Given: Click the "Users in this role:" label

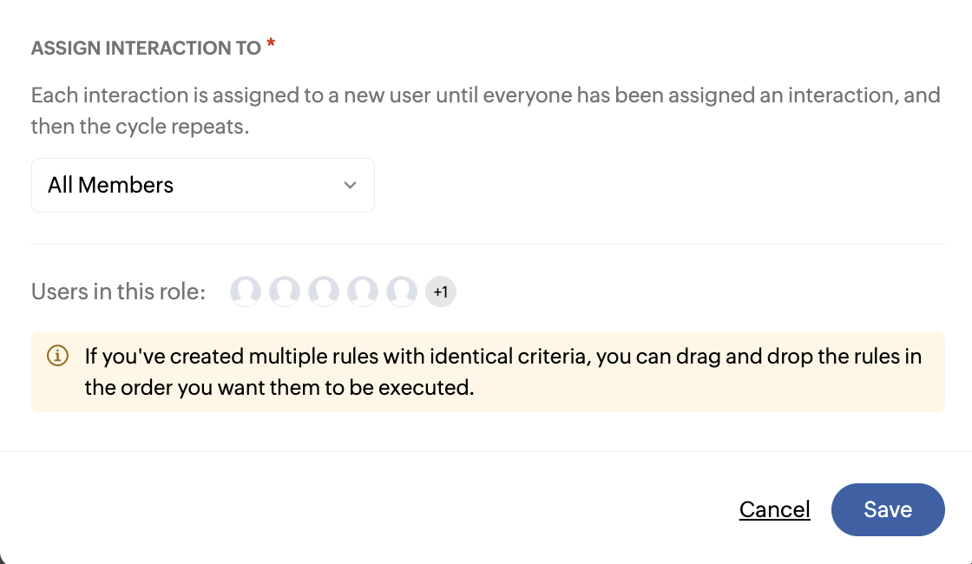Looking at the screenshot, I should pos(118,292).
